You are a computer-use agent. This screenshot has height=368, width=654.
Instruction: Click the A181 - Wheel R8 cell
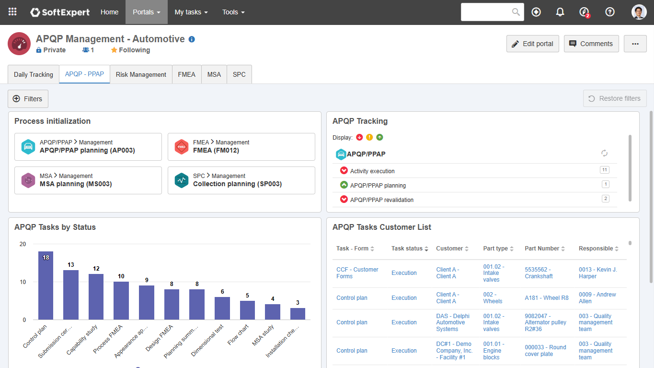point(547,298)
